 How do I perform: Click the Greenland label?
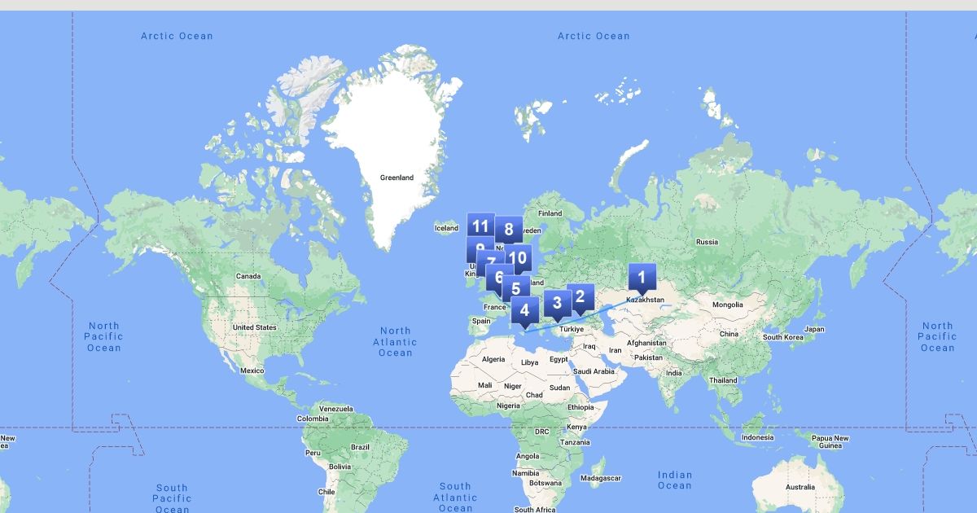[x=396, y=178]
